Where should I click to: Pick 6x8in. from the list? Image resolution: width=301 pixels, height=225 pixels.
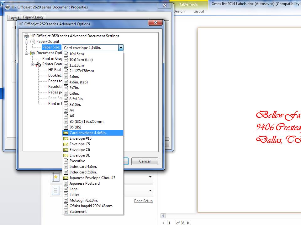click(93, 93)
